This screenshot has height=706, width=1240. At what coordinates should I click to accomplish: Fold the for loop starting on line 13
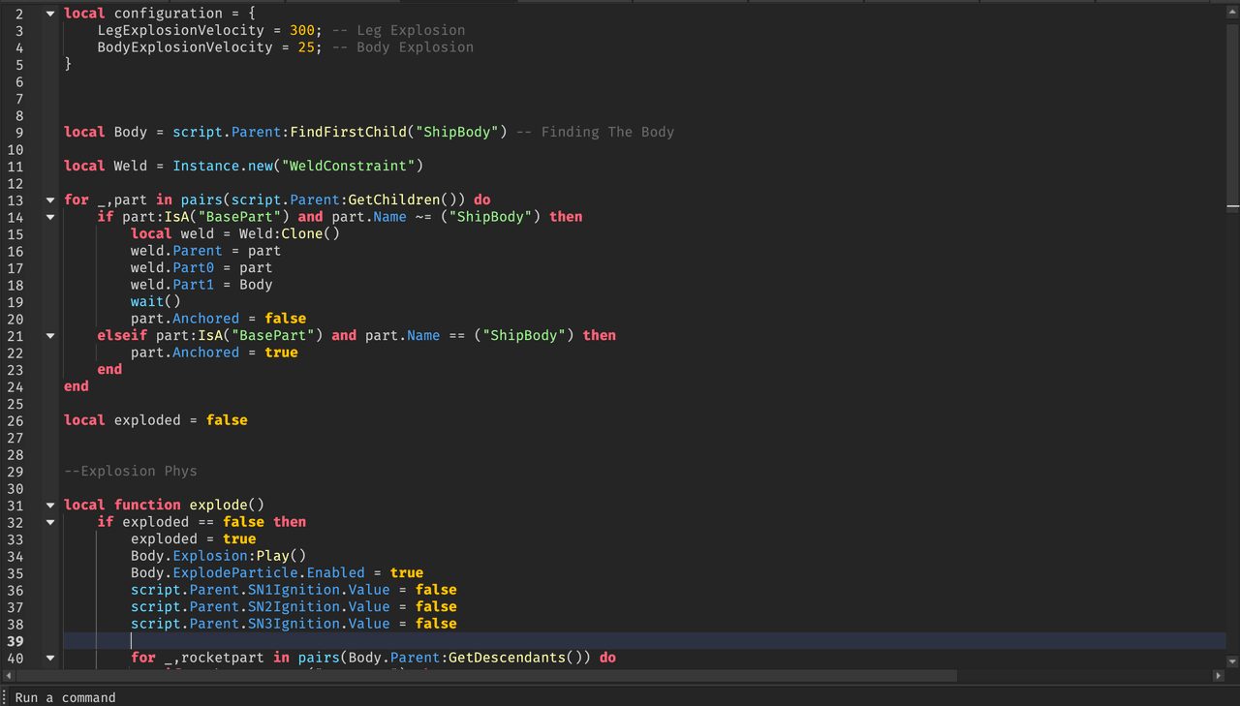pyautogui.click(x=50, y=200)
